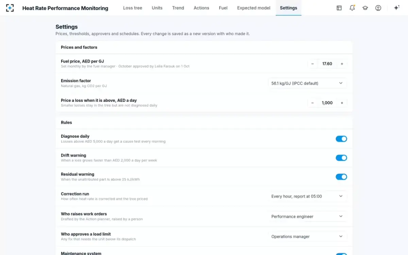Turn off Residual warning switch
This screenshot has width=408, height=255.
341,177
